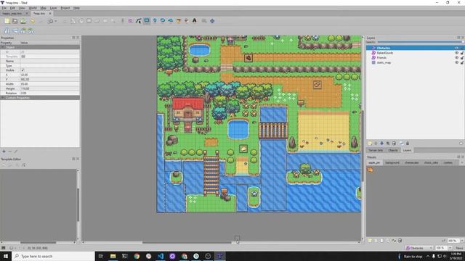Open the Layer menu
The height and width of the screenshot is (261, 465).
[54, 8]
